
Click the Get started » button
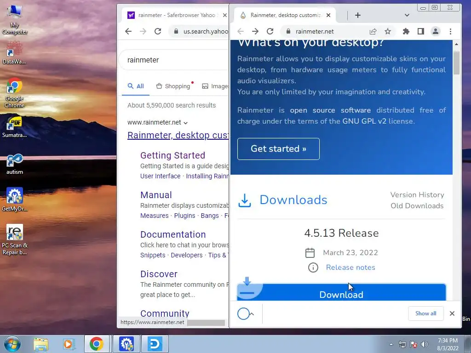[278, 149]
